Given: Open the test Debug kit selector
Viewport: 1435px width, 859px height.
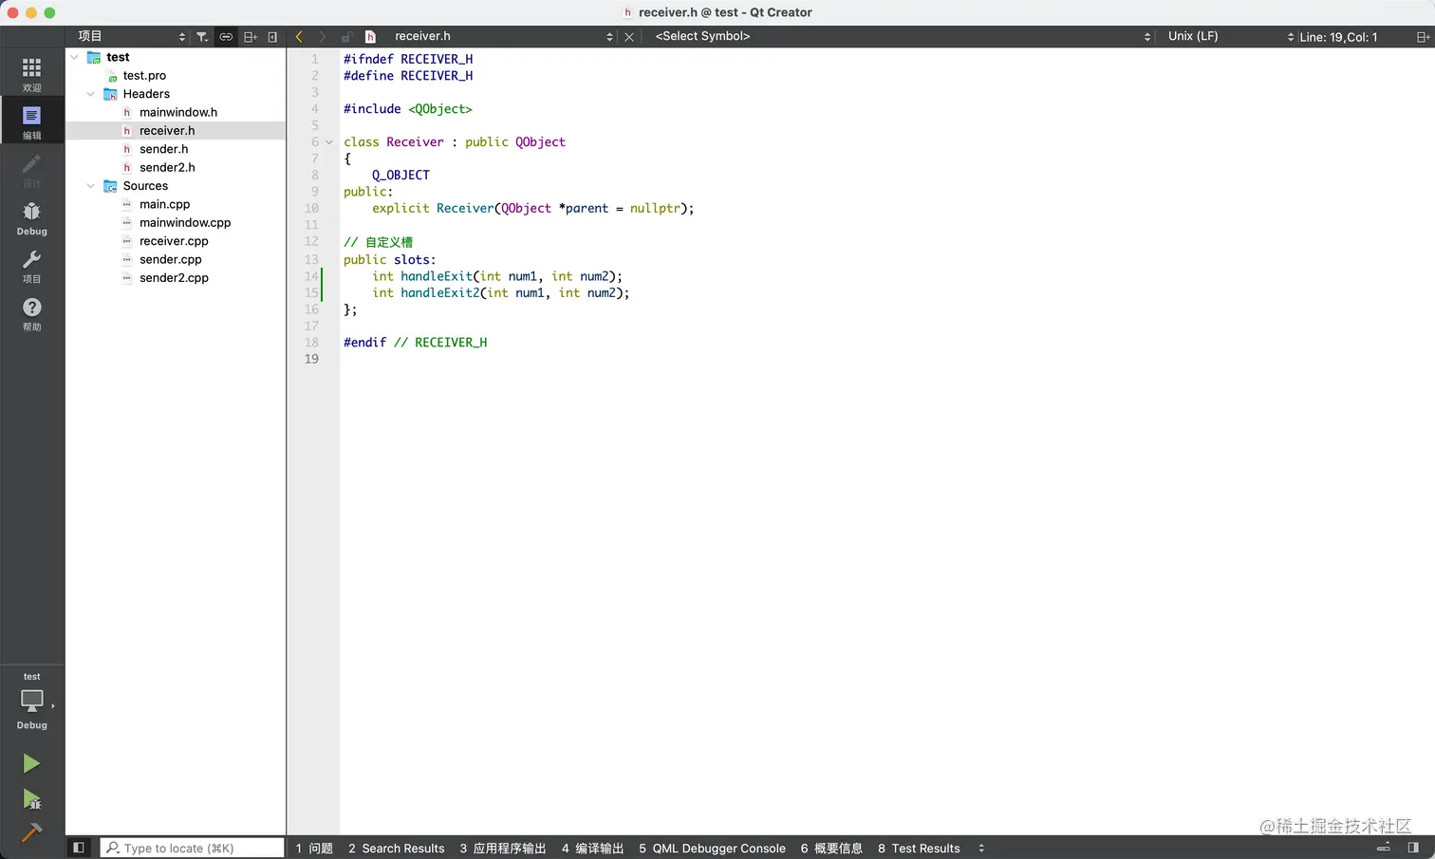Looking at the screenshot, I should pyautogui.click(x=31, y=702).
